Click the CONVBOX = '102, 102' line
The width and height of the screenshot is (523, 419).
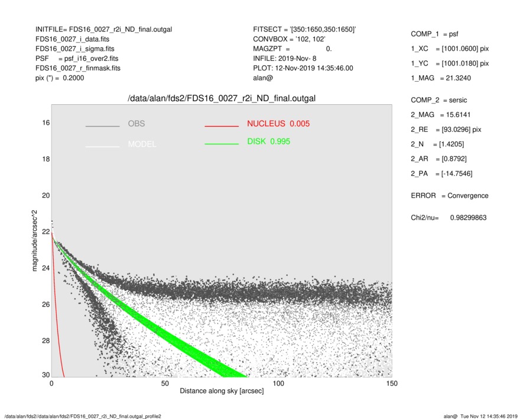pos(289,39)
